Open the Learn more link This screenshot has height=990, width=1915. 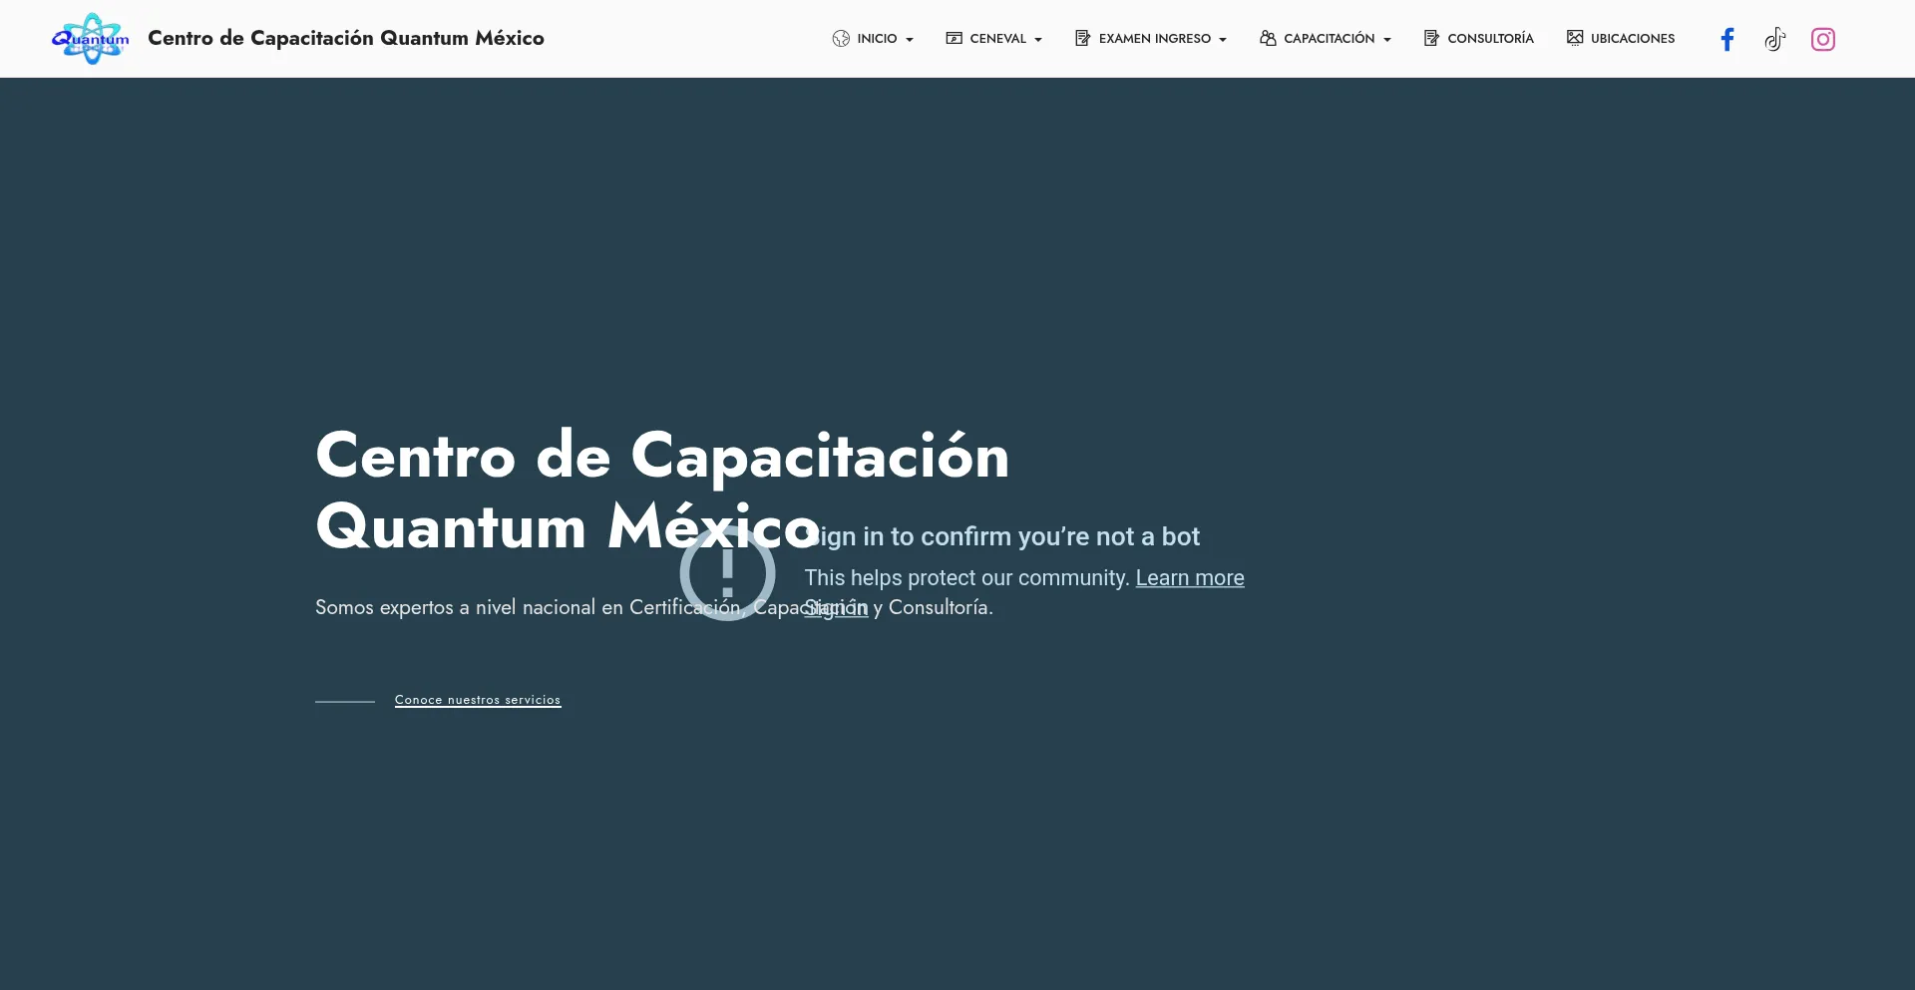[x=1190, y=578]
